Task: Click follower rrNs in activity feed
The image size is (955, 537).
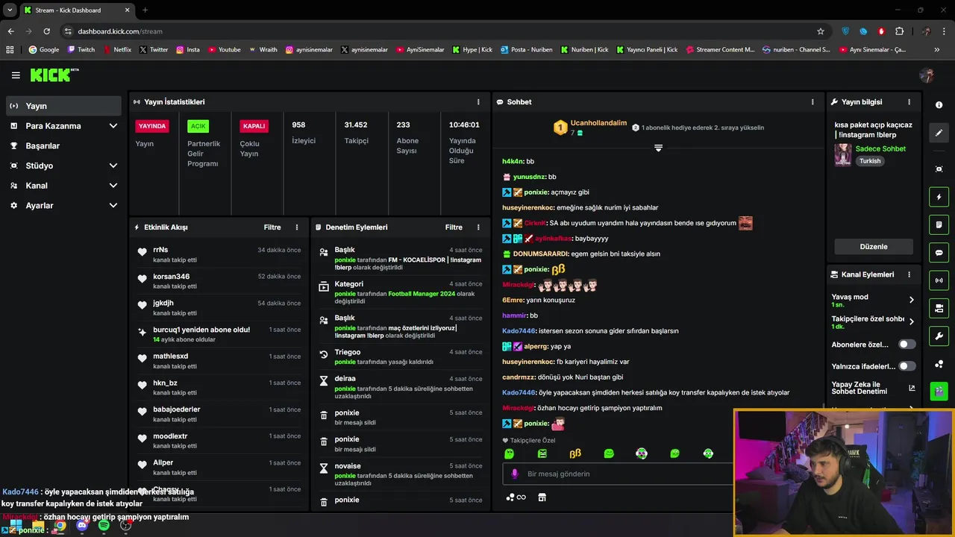Action: point(160,250)
